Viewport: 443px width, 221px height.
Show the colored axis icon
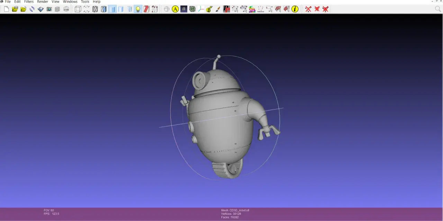(201, 9)
